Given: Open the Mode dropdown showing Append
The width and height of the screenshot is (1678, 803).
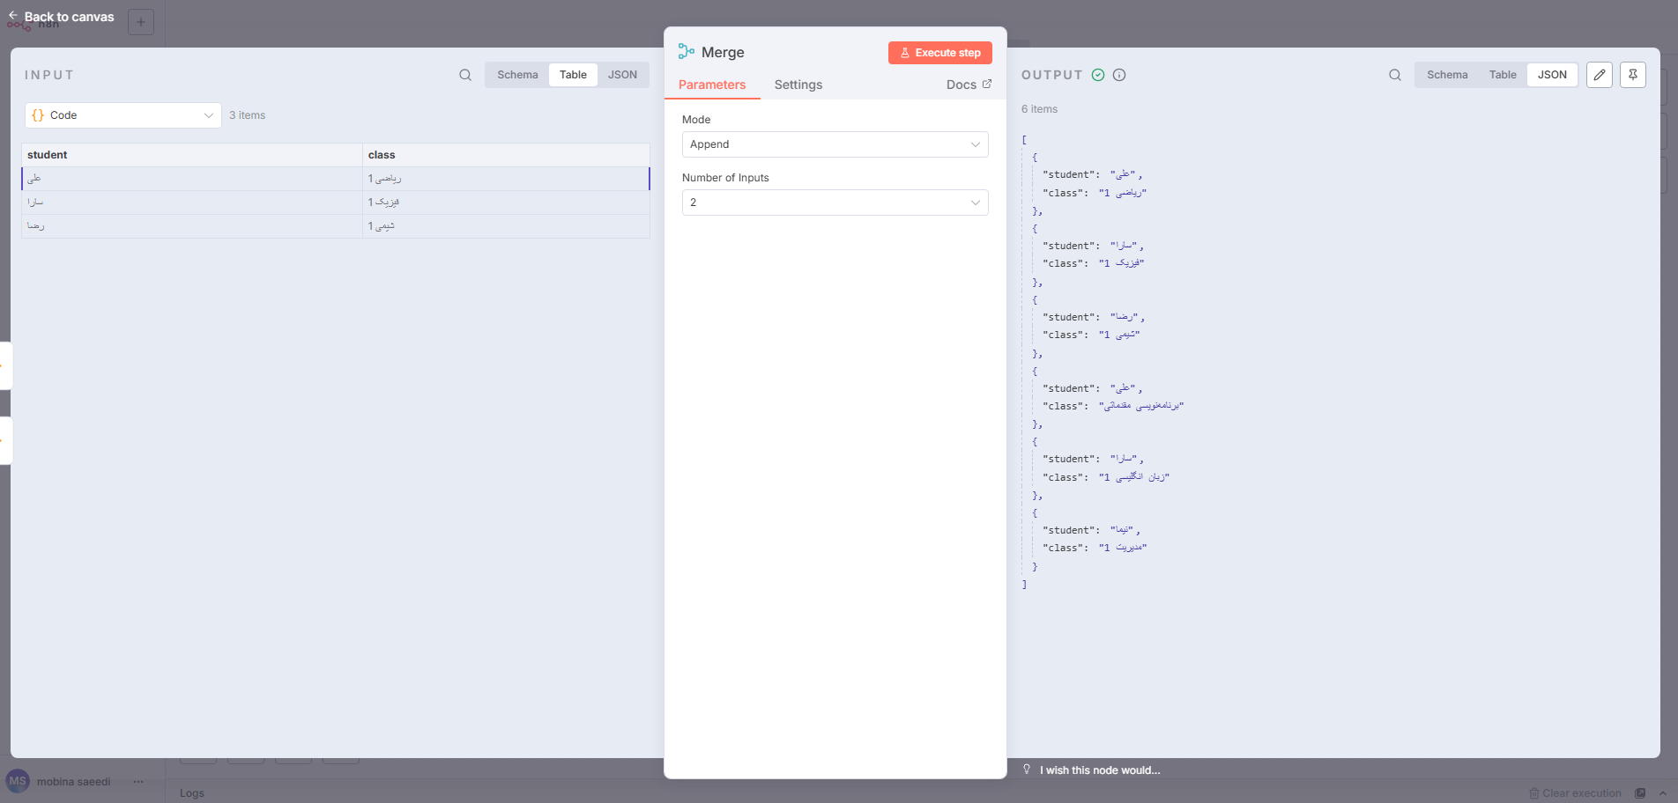Looking at the screenshot, I should [x=834, y=144].
